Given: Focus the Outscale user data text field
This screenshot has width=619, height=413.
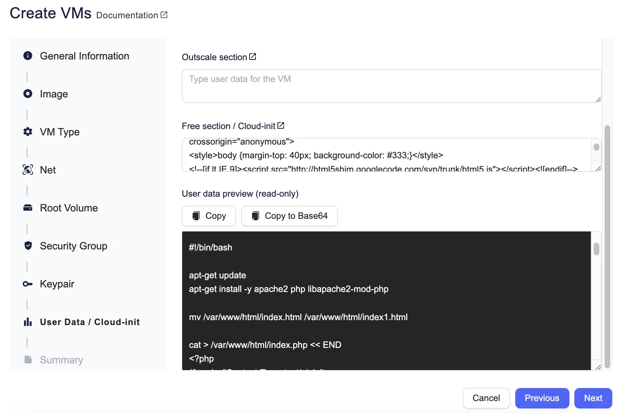Looking at the screenshot, I should (391, 86).
